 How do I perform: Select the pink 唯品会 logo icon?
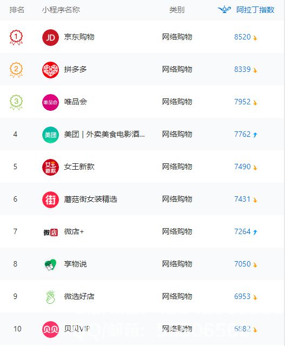coord(50,102)
